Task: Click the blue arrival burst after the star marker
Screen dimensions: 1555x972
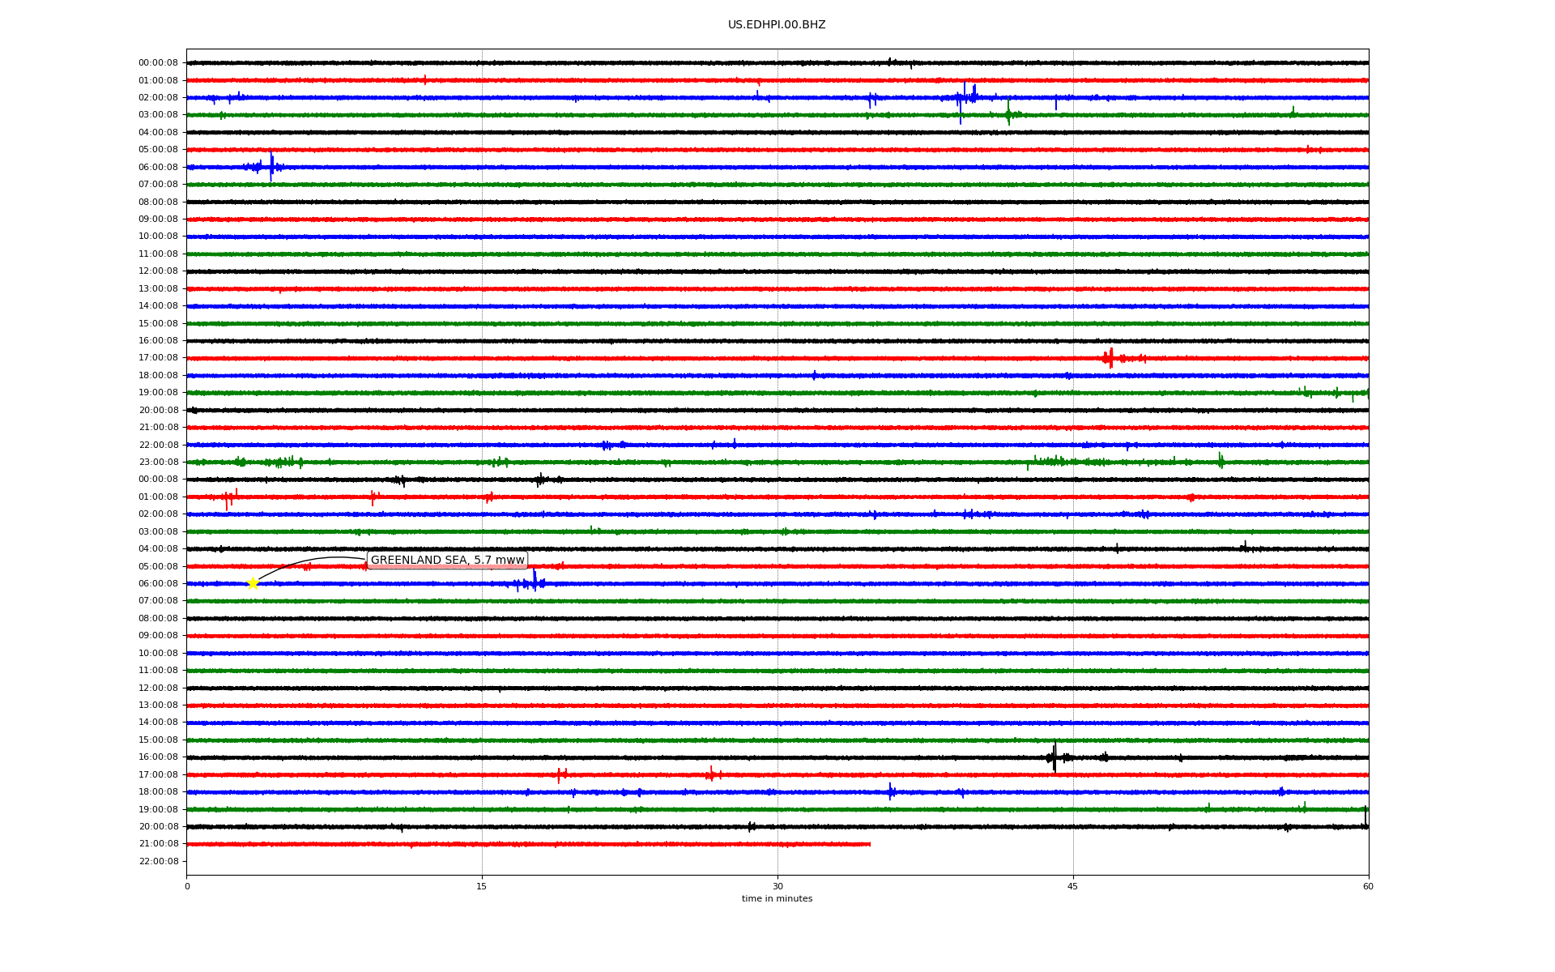Action: [x=534, y=582]
